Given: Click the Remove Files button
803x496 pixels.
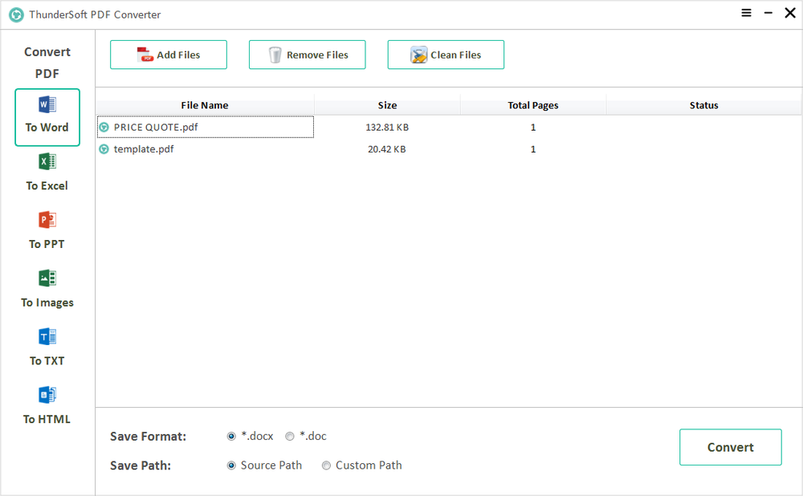Looking at the screenshot, I should (x=307, y=55).
